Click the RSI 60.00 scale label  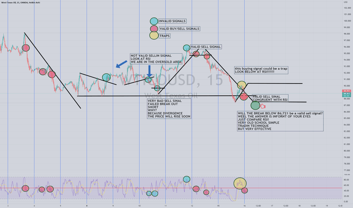(346, 186)
